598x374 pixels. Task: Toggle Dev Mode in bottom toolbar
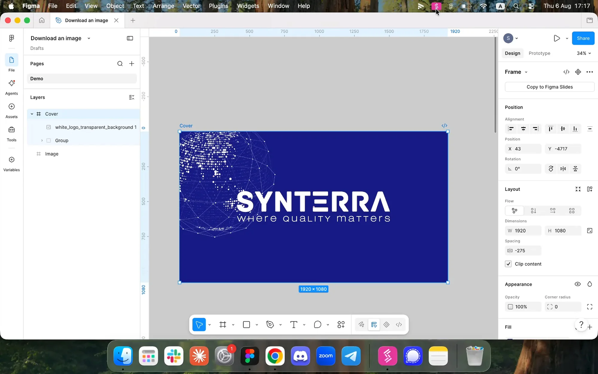pyautogui.click(x=399, y=325)
